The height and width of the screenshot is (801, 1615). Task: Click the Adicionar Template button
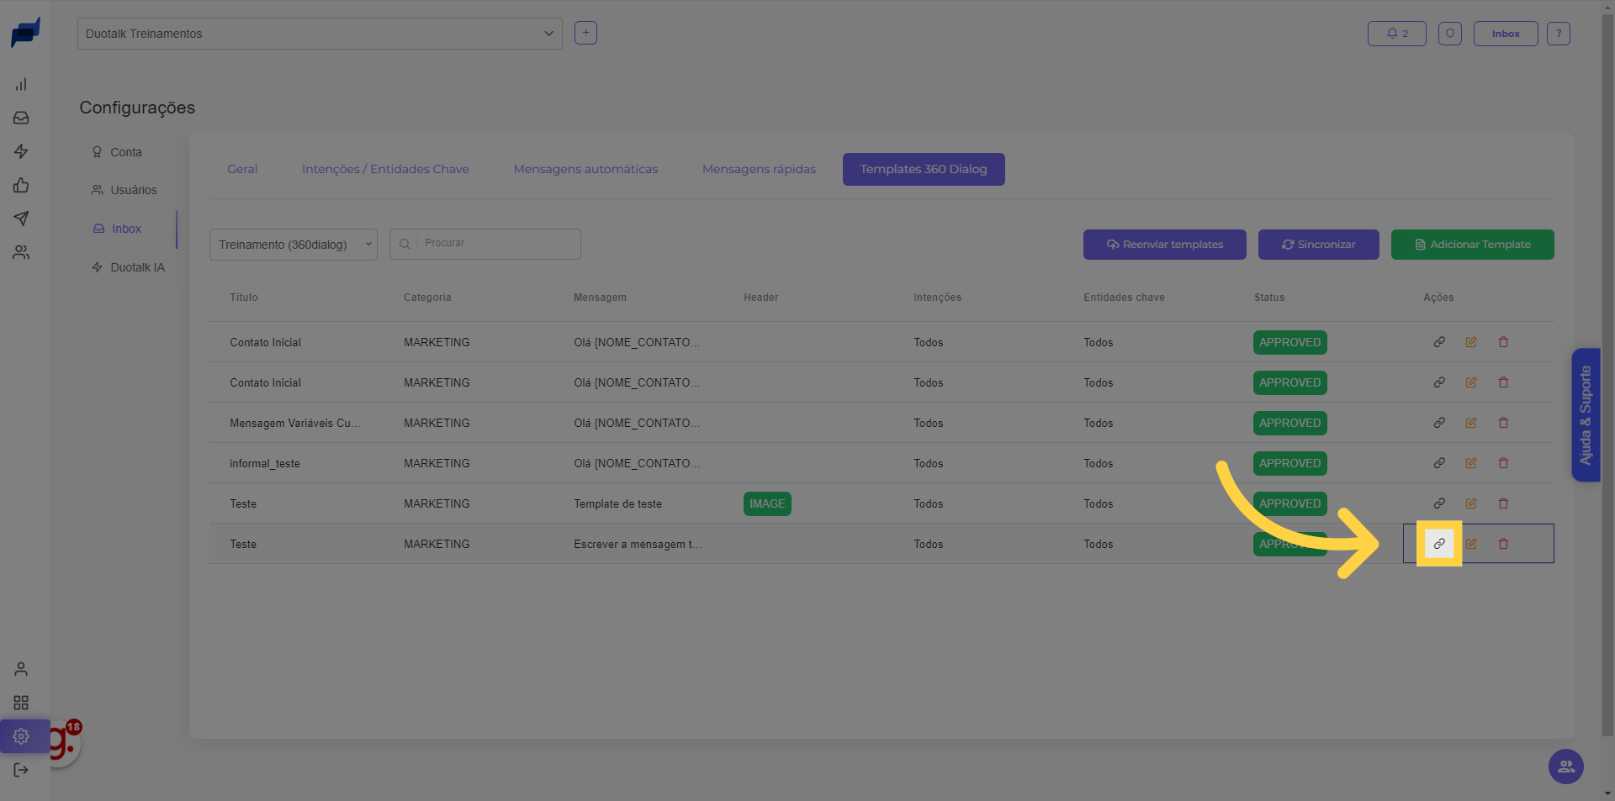pos(1472,245)
